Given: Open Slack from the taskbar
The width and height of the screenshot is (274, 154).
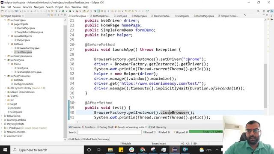Looking at the screenshot, I should (x=131, y=150).
